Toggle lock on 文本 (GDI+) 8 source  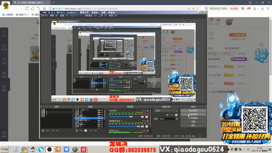tap(102, 110)
